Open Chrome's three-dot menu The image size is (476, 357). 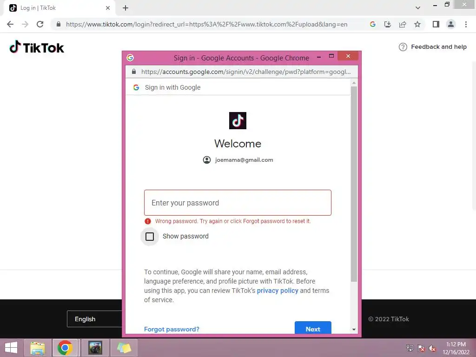(x=466, y=24)
